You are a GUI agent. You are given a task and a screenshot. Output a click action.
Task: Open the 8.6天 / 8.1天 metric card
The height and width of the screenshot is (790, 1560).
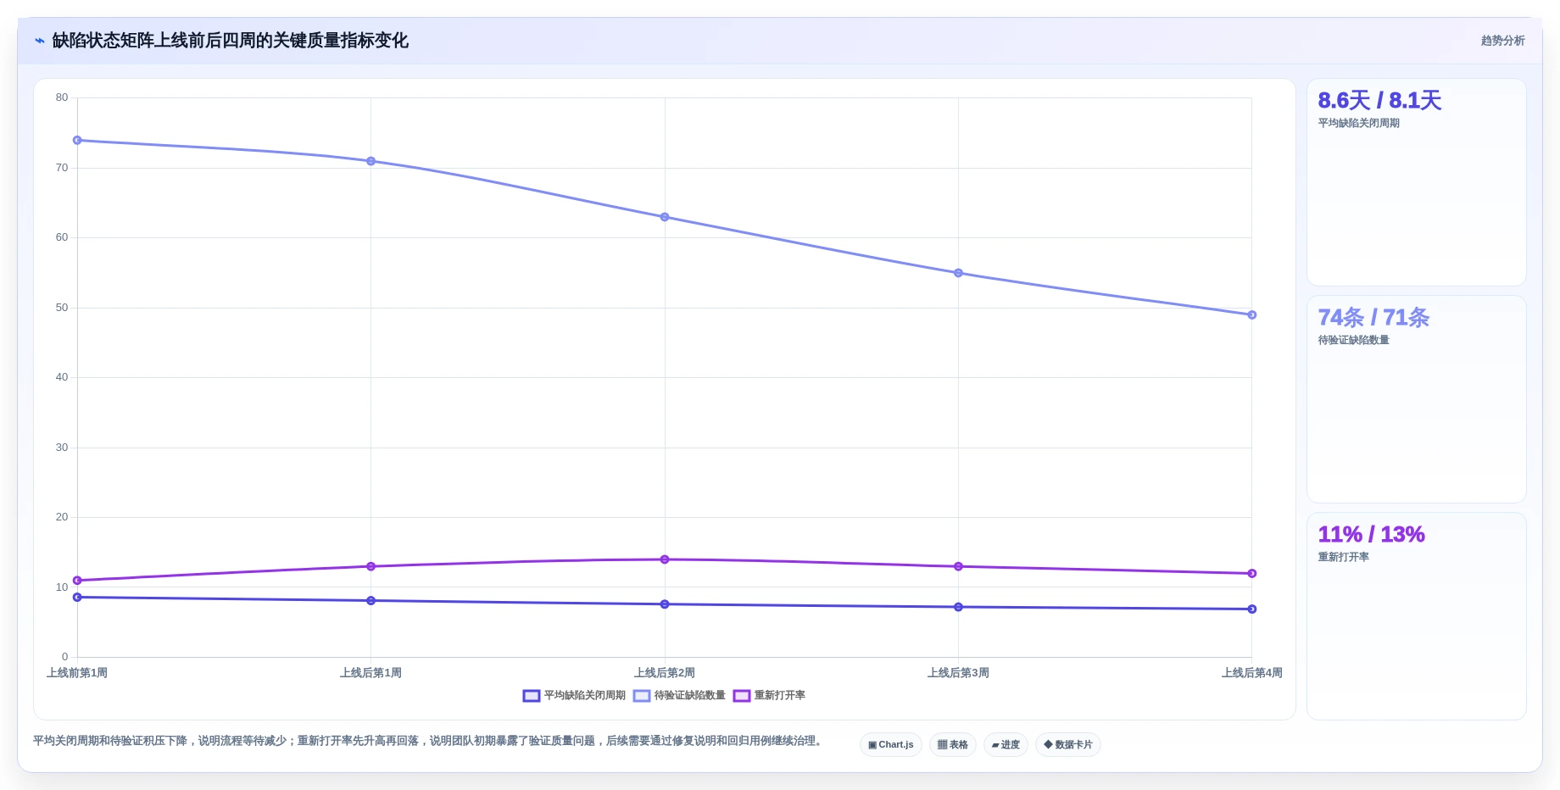[x=1416, y=182]
